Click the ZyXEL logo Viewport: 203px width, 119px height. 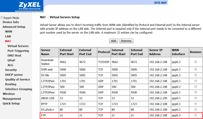pyautogui.click(x=29, y=6)
